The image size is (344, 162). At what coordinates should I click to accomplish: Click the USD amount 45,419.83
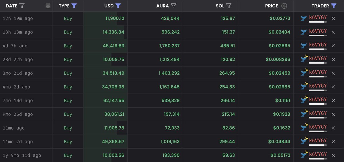[x=114, y=46]
